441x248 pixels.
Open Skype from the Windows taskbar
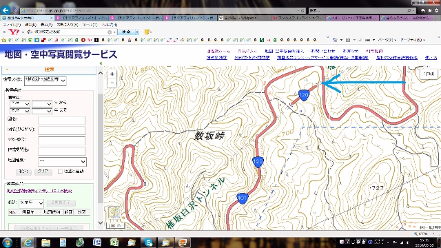pyautogui.click(x=148, y=242)
